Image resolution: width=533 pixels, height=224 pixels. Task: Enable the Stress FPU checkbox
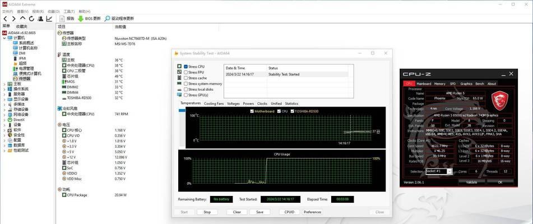(x=186, y=72)
